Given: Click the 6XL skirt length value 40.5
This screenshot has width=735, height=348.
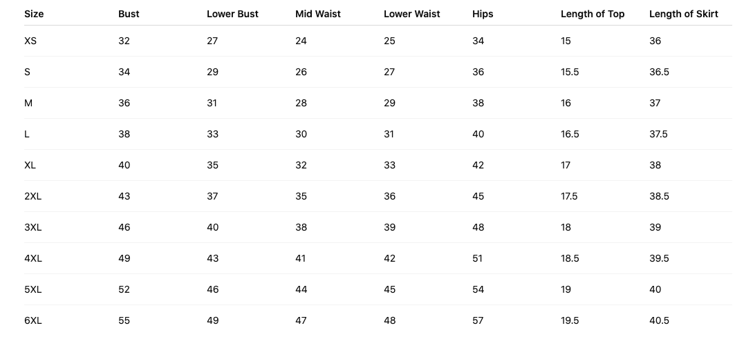Looking at the screenshot, I should click(659, 320).
